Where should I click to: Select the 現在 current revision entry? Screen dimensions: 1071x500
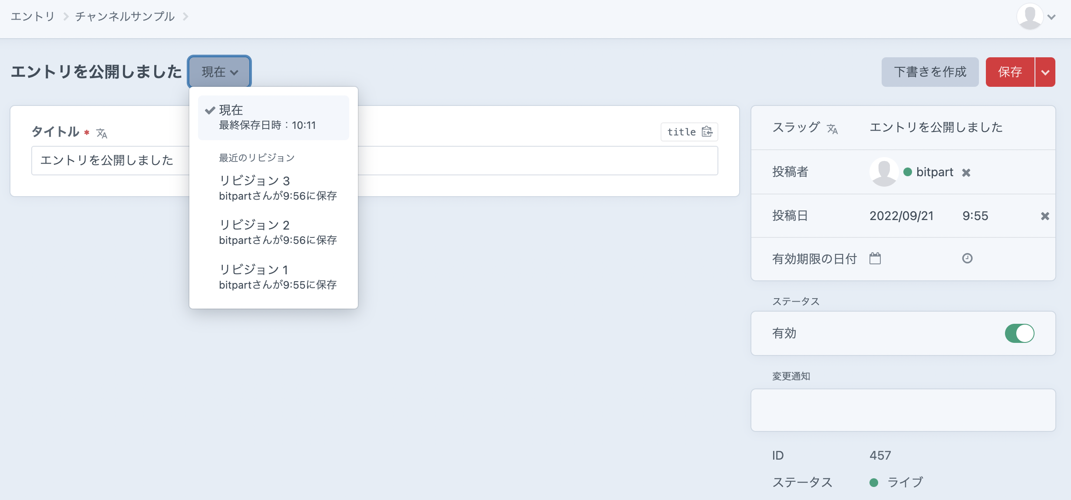[274, 117]
